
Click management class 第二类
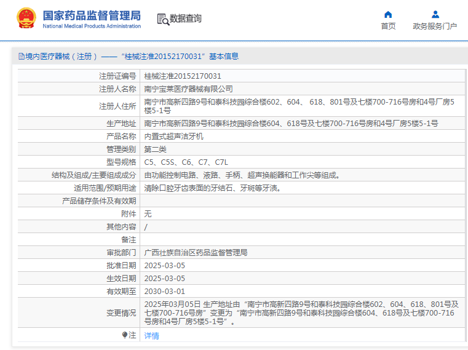click(155, 149)
